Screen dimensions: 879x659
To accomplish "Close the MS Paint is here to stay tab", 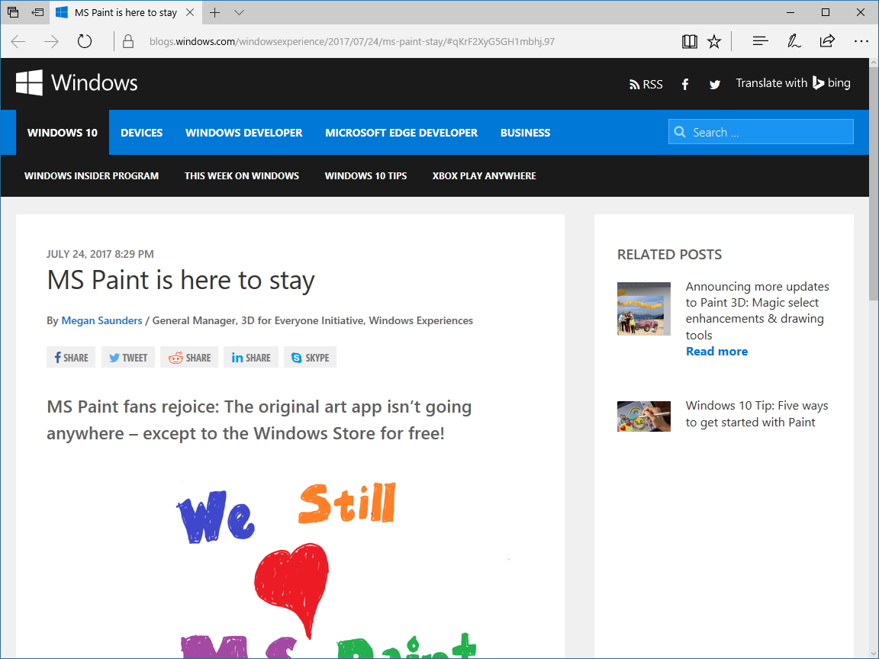I will pyautogui.click(x=190, y=12).
